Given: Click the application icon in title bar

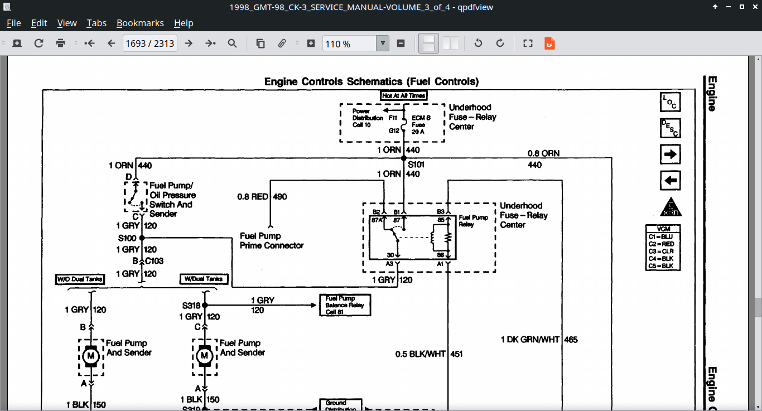Looking at the screenshot, I should coord(6,7).
